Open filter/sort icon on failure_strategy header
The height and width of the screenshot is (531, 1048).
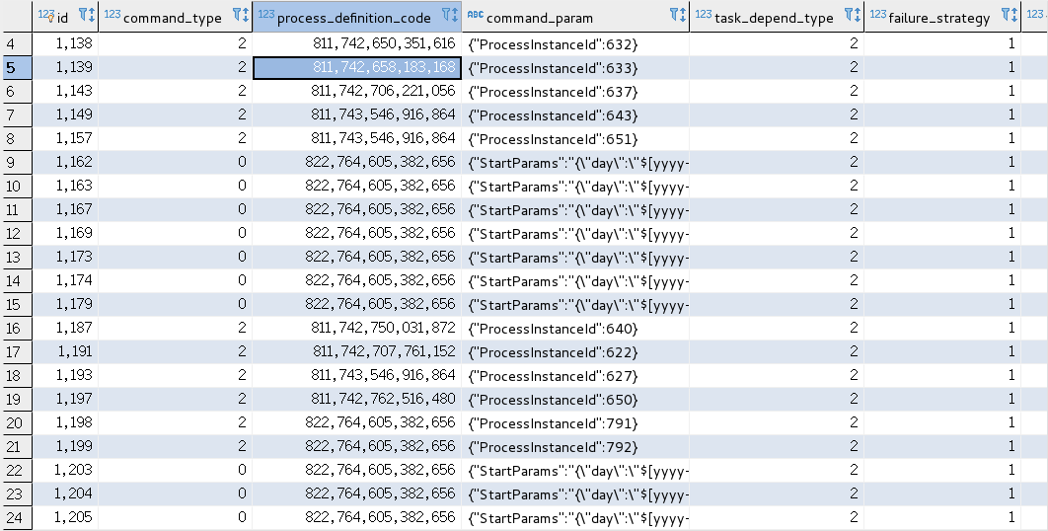click(x=1010, y=16)
